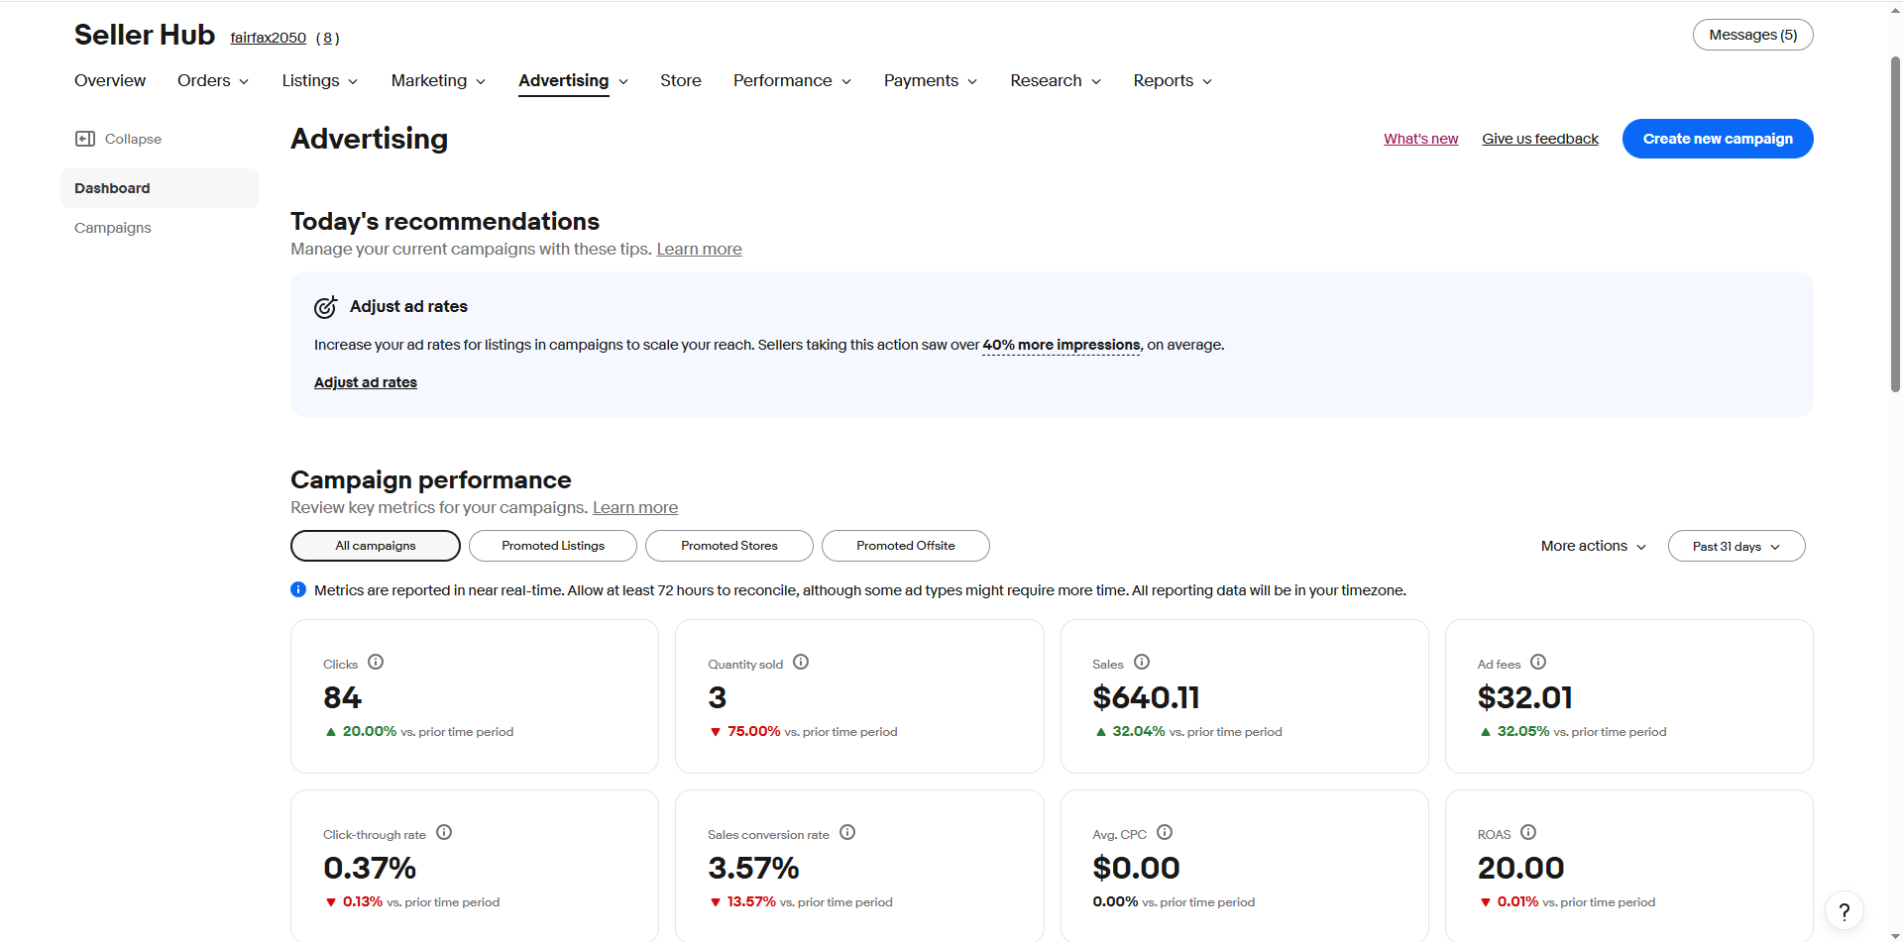Open info icon next to Avg. CPC
Image resolution: width=1903 pixels, height=942 pixels.
coord(1165,832)
